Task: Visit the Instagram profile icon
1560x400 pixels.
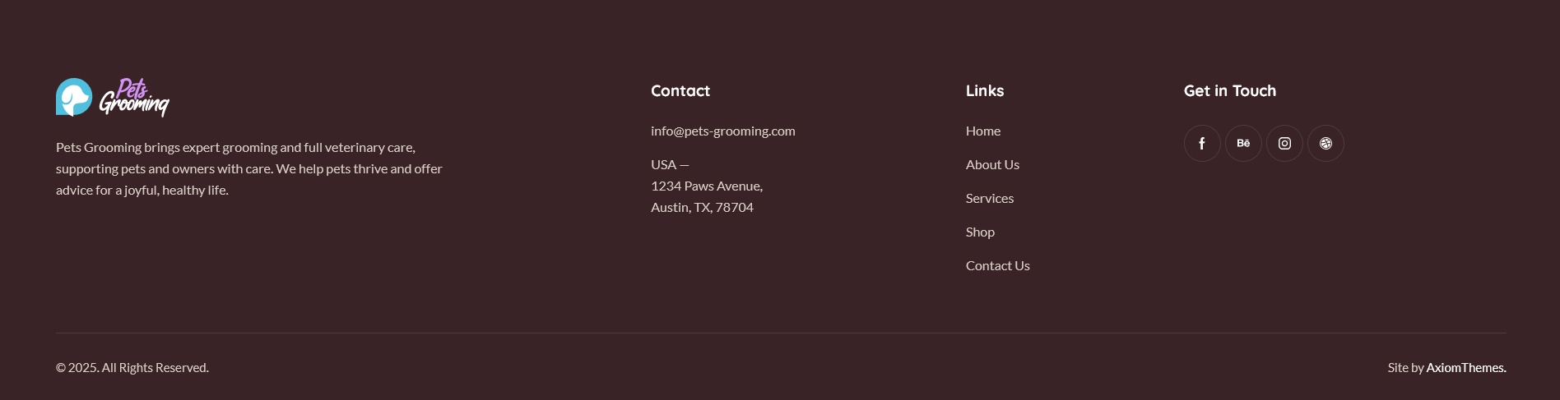Action: [1284, 144]
